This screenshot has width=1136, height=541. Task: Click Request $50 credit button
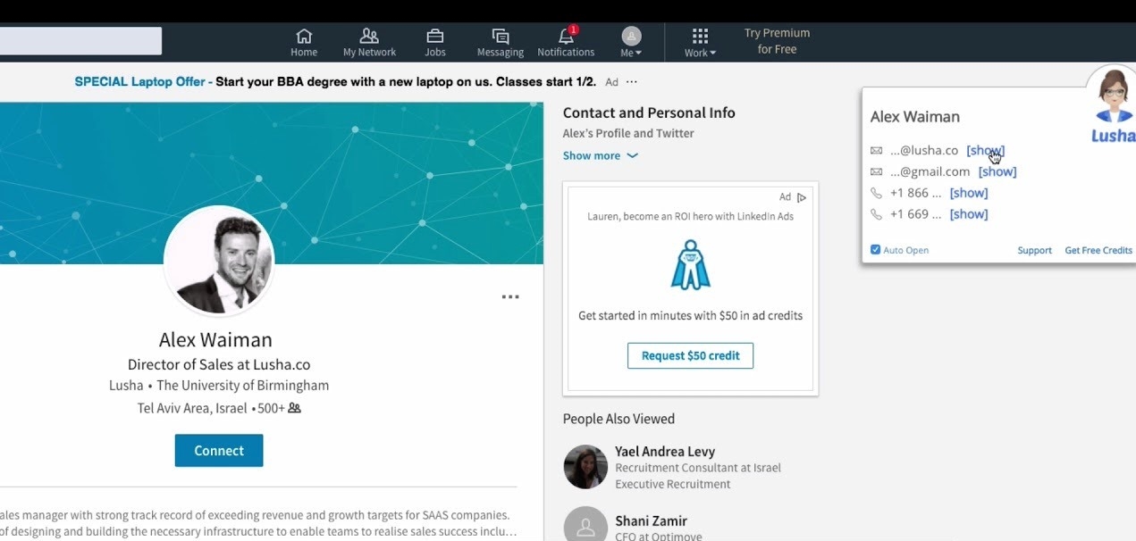[690, 355]
